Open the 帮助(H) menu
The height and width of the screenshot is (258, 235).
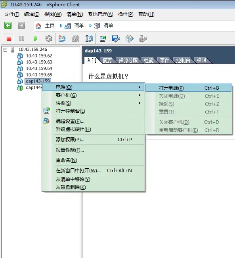coord(146,14)
